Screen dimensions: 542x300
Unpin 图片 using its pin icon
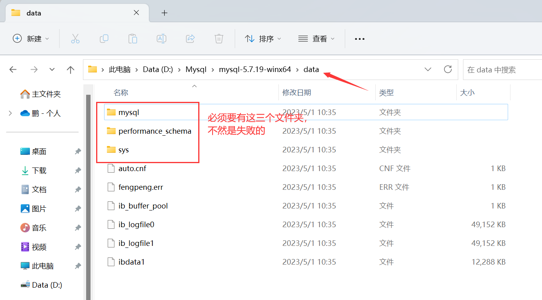tap(78, 209)
